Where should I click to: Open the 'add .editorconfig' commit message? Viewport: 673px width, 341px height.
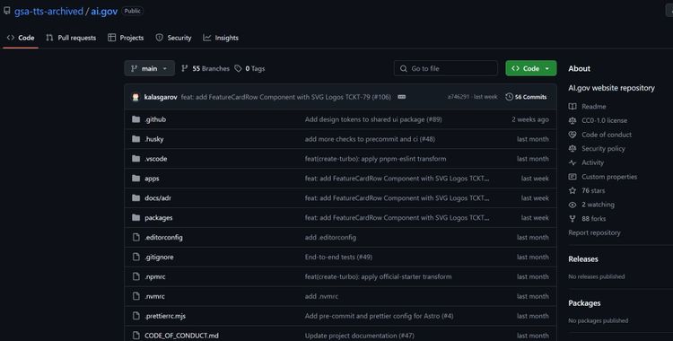click(x=330, y=238)
